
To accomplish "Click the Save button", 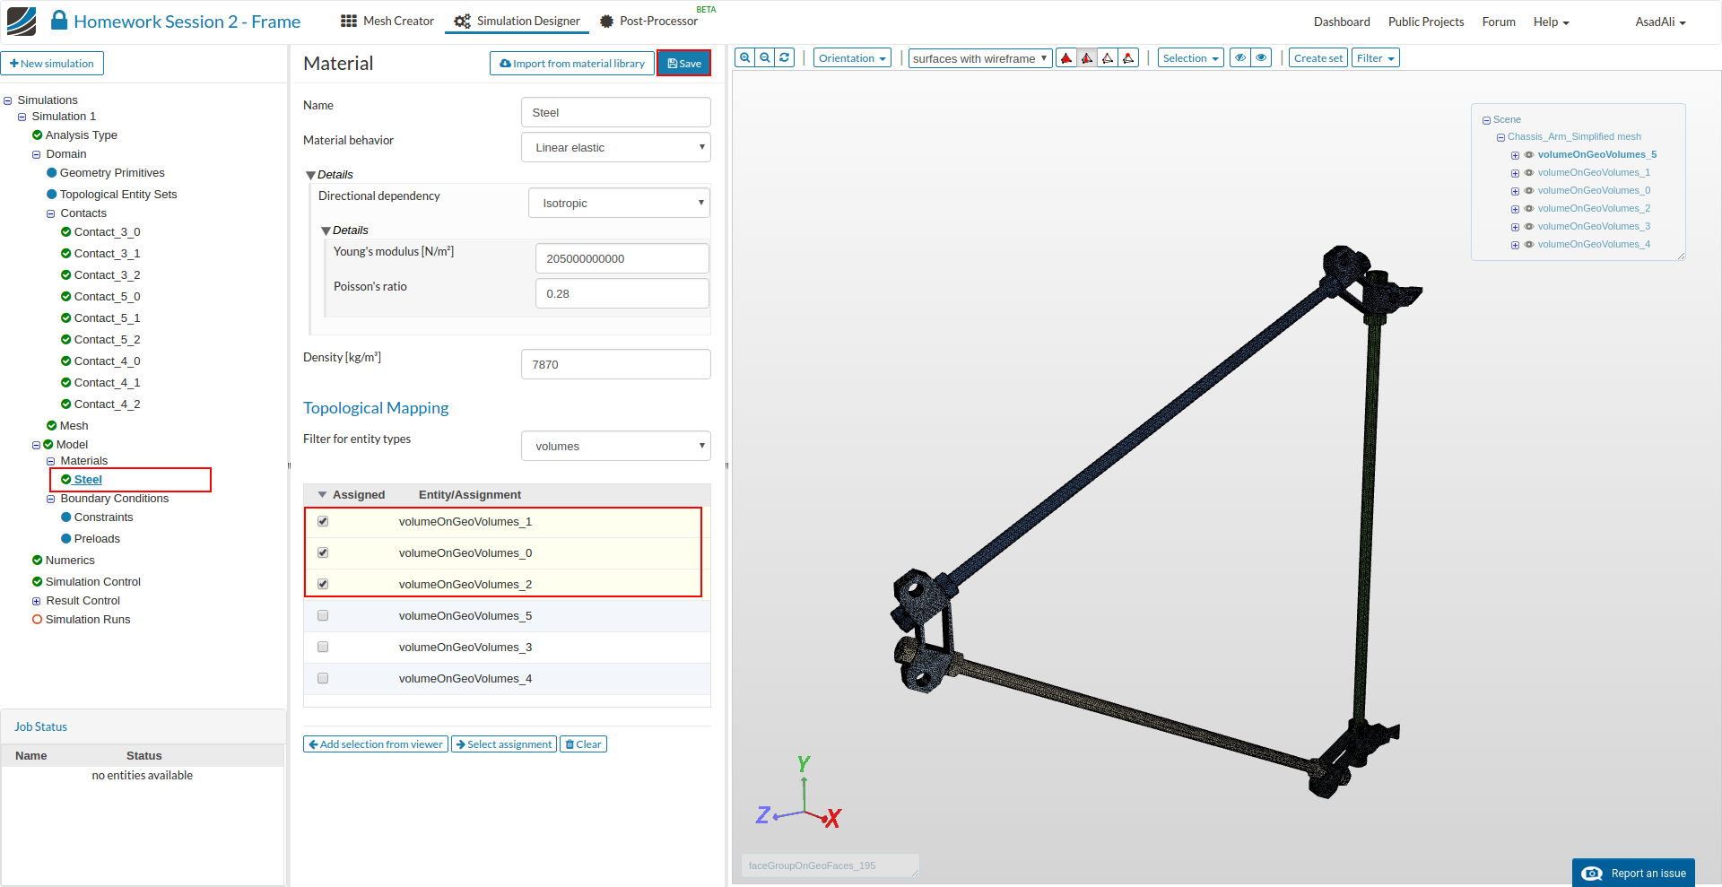I will tap(684, 64).
